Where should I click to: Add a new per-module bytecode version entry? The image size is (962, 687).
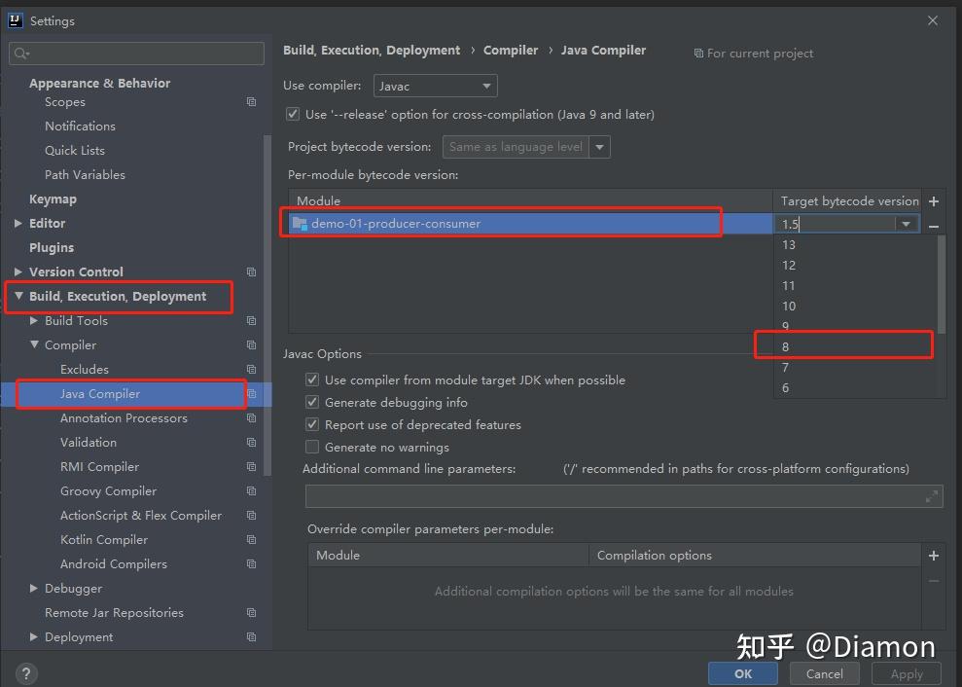(933, 201)
